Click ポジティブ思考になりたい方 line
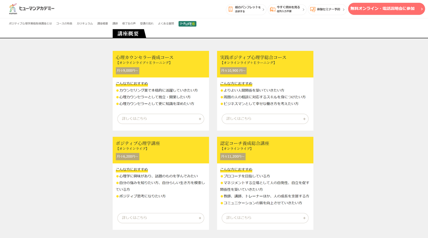The width and height of the screenshot is (428, 238). [x=141, y=196]
